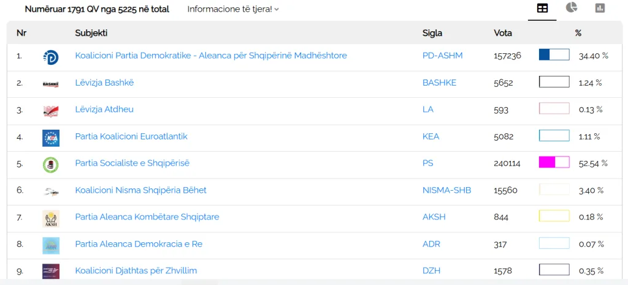This screenshot has height=285, width=628.
Task: Expand the Informacione të tjera dropdown
Action: 233,9
